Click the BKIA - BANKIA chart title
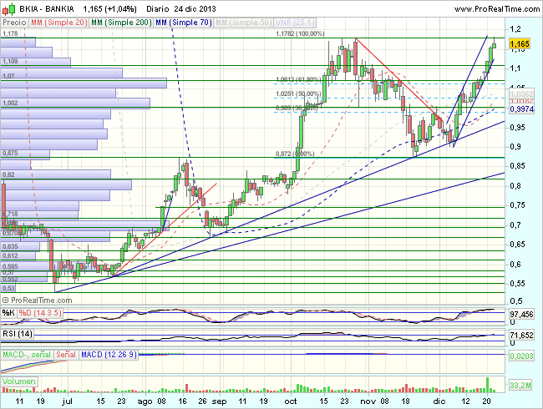 [47, 9]
